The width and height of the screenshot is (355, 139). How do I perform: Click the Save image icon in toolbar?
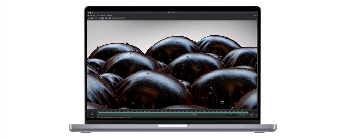coord(92,18)
